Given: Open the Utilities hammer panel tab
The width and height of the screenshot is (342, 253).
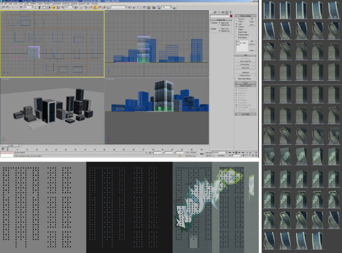Looking at the screenshot, I should [x=231, y=12].
